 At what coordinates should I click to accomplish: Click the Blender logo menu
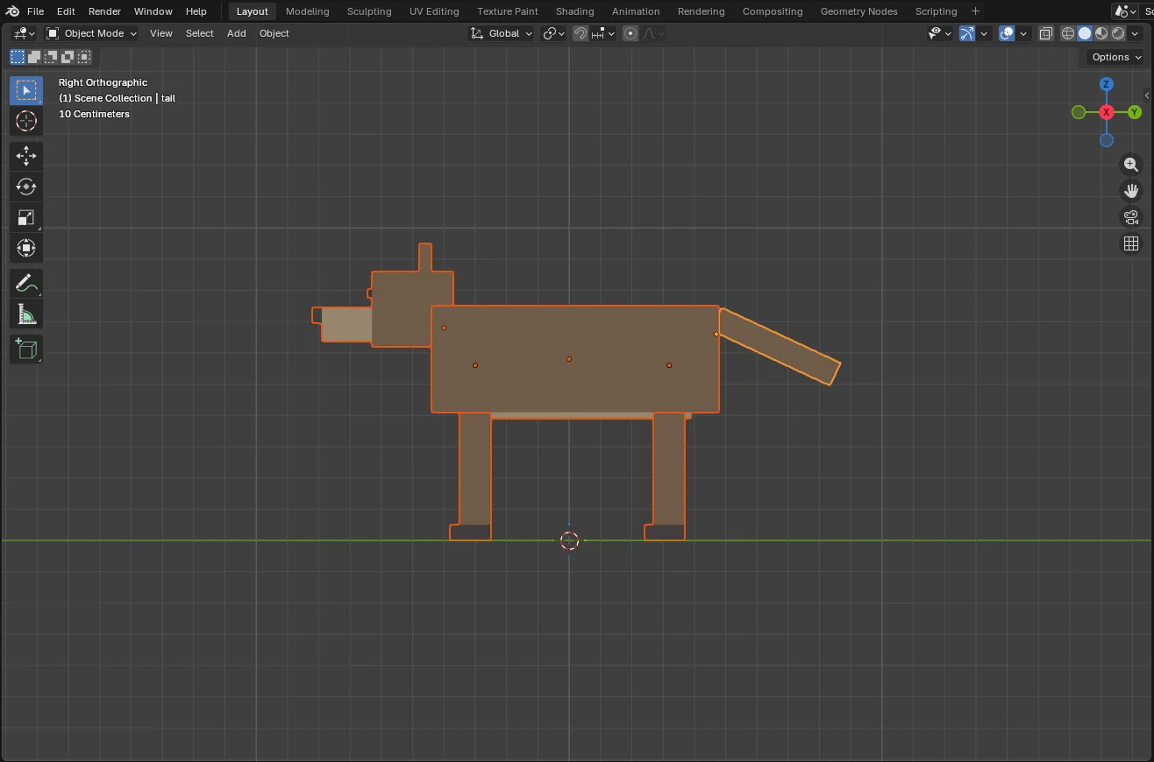coord(11,11)
